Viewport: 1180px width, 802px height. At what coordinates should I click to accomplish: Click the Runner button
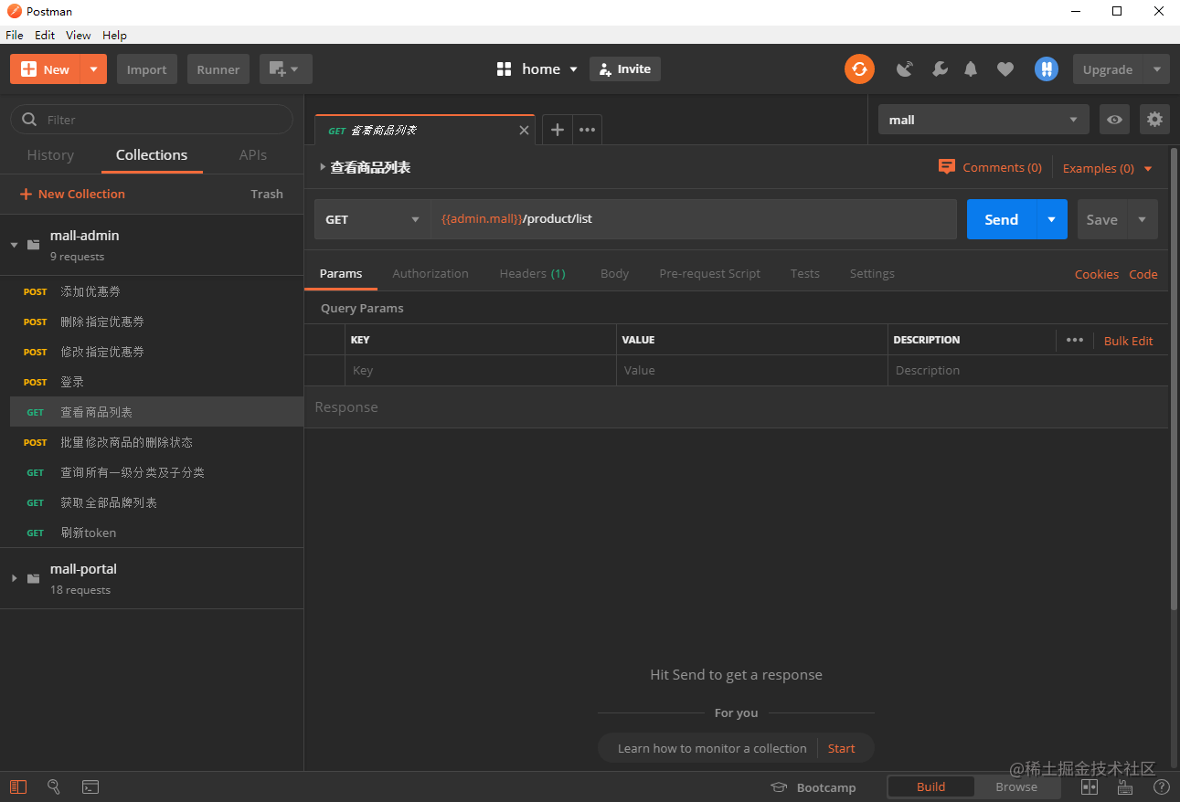pyautogui.click(x=218, y=69)
